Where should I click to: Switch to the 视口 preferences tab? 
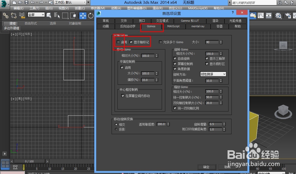pos(142,21)
